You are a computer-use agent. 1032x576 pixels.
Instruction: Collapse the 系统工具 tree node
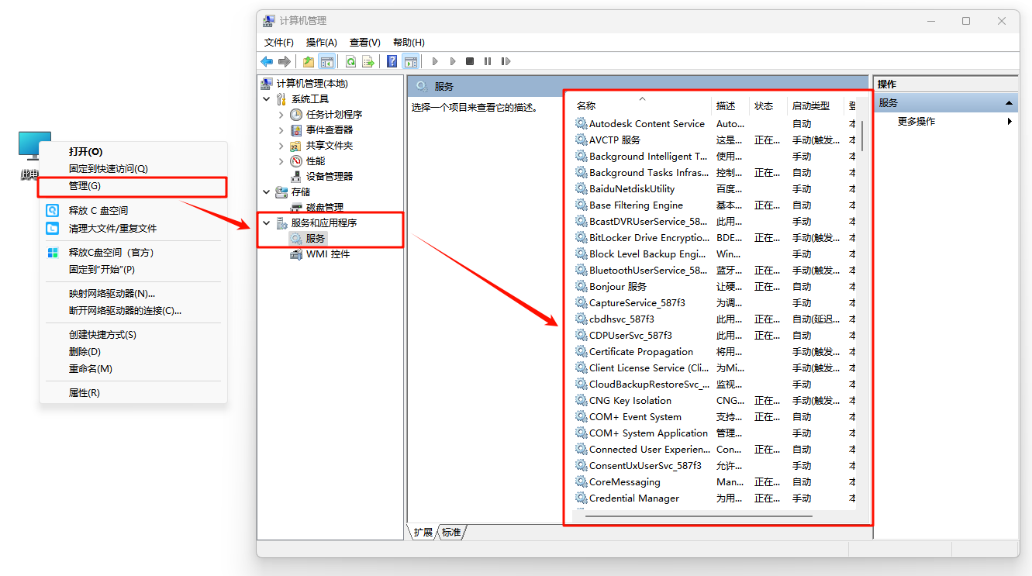coord(267,99)
